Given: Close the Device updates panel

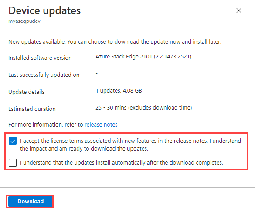Looking at the screenshot, I should (239, 10).
